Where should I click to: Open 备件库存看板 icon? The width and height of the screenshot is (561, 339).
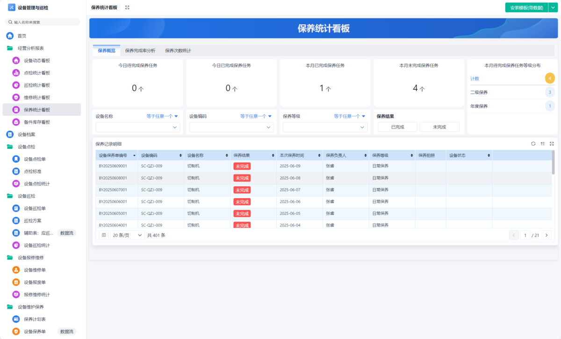click(x=16, y=122)
